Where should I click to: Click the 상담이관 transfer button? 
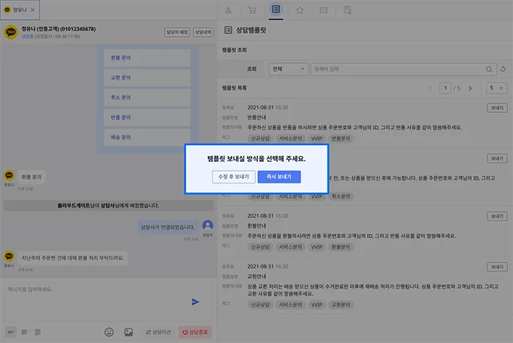[x=158, y=332]
